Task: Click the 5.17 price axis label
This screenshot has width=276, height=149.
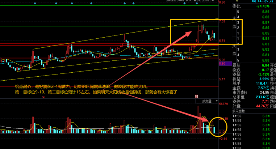Action: pos(222,80)
